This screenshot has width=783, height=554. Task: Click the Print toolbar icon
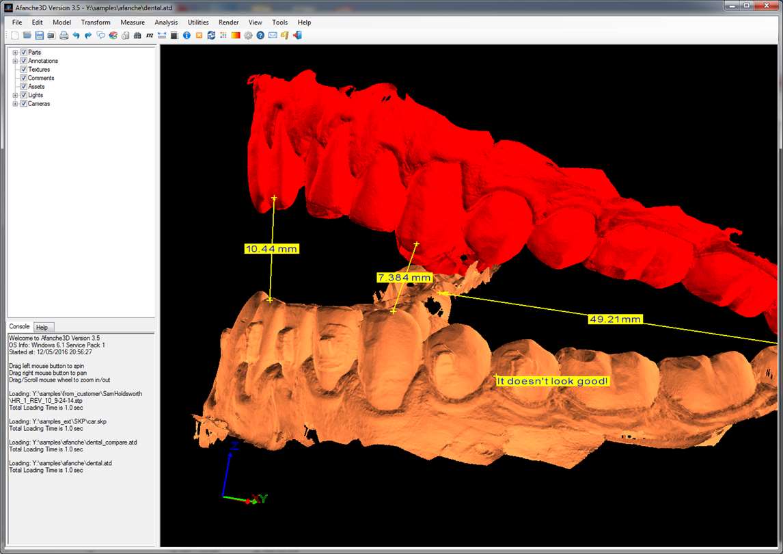pos(64,36)
